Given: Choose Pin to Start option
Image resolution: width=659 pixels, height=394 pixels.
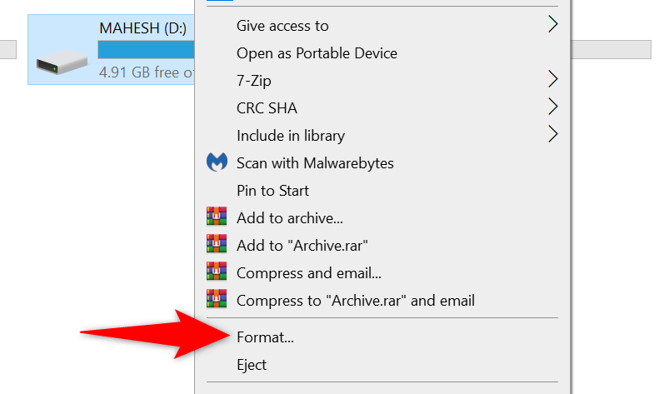Looking at the screenshot, I should 272,191.
